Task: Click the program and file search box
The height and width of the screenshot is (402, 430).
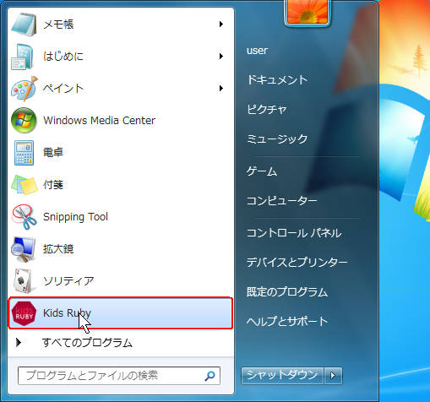Action: point(119,376)
